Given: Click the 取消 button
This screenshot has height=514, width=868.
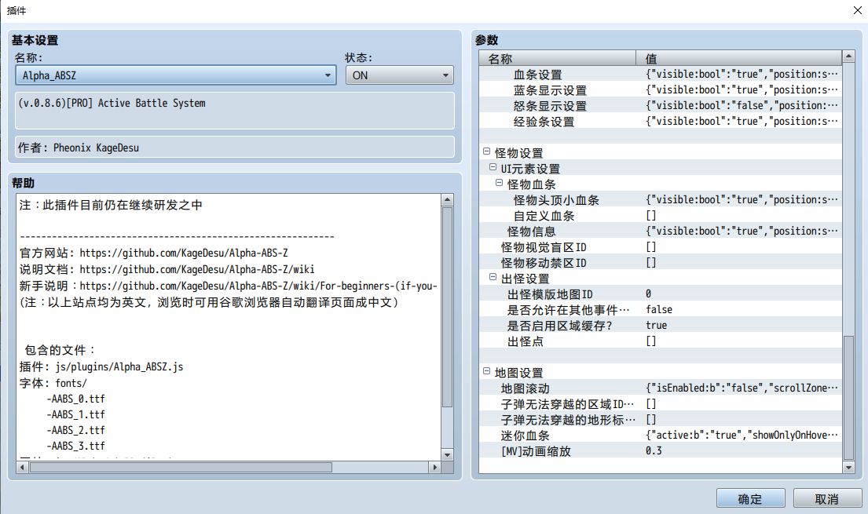Looking at the screenshot, I should (827, 498).
